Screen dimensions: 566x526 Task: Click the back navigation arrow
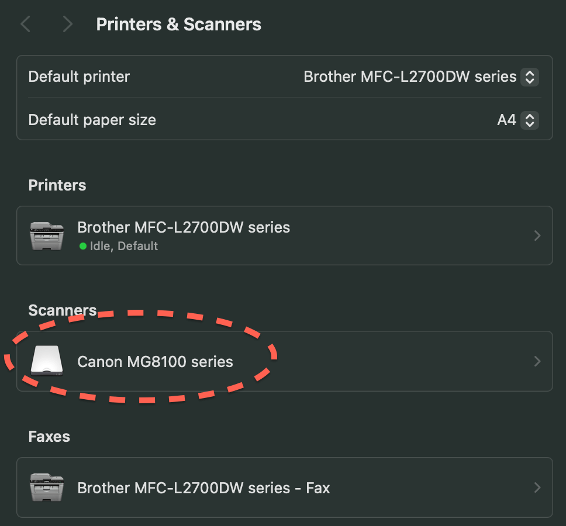(x=25, y=24)
